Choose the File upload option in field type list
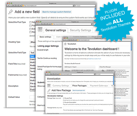Screen dimensions: 137x116 coord(33,84)
